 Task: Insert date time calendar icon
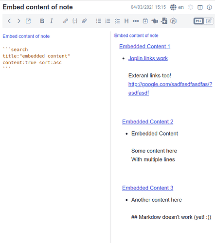click(145, 21)
